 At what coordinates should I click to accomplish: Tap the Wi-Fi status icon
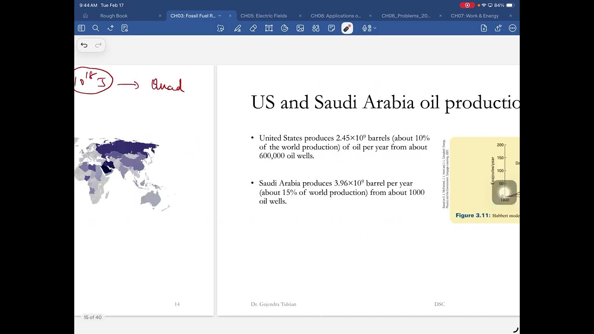coord(484,5)
